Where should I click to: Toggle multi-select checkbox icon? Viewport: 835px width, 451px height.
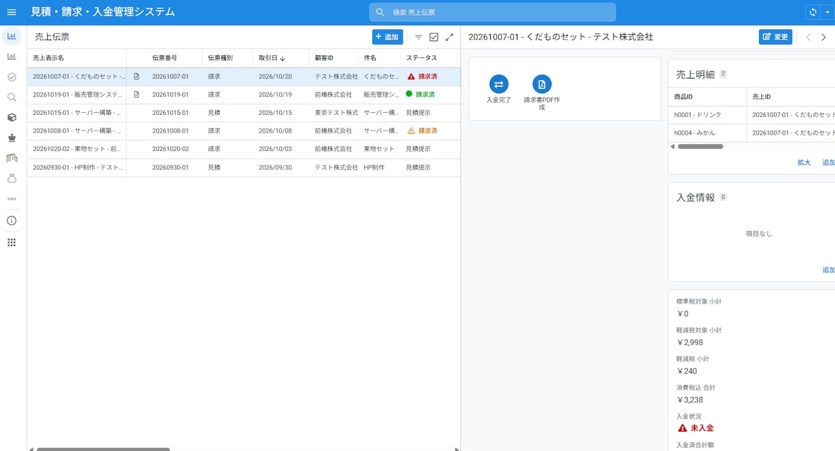(434, 37)
